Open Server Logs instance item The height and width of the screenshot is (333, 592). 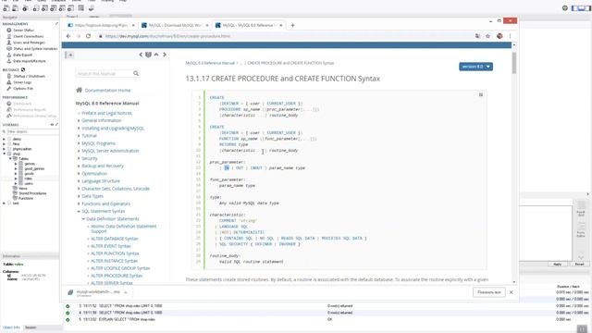point(22,82)
